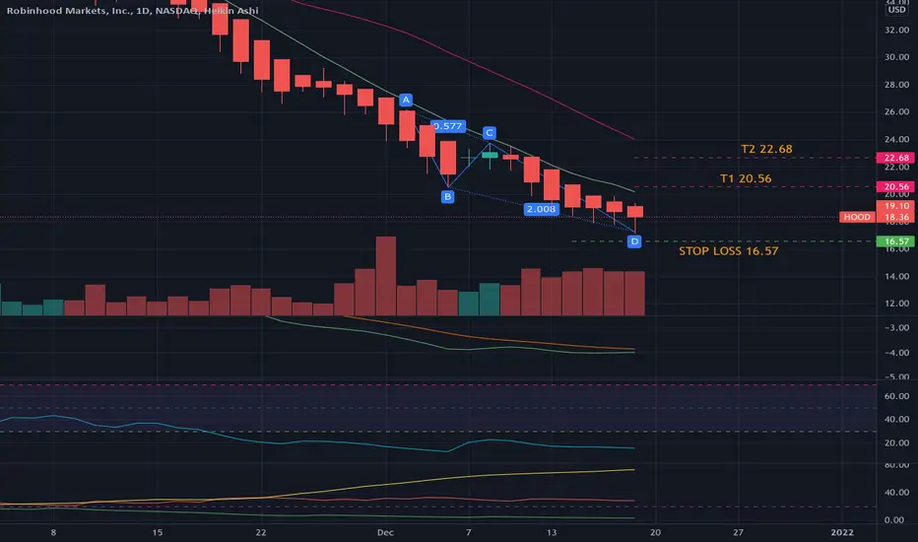Image resolution: width=918 pixels, height=542 pixels.
Task: Click the 2022 date axis label
Action: (x=842, y=532)
